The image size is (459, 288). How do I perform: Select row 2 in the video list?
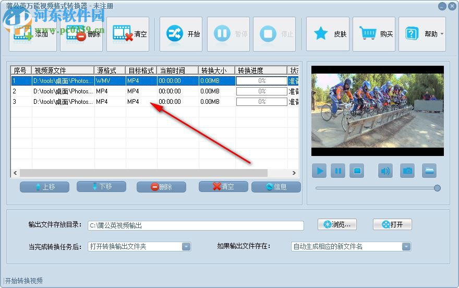pyautogui.click(x=154, y=91)
